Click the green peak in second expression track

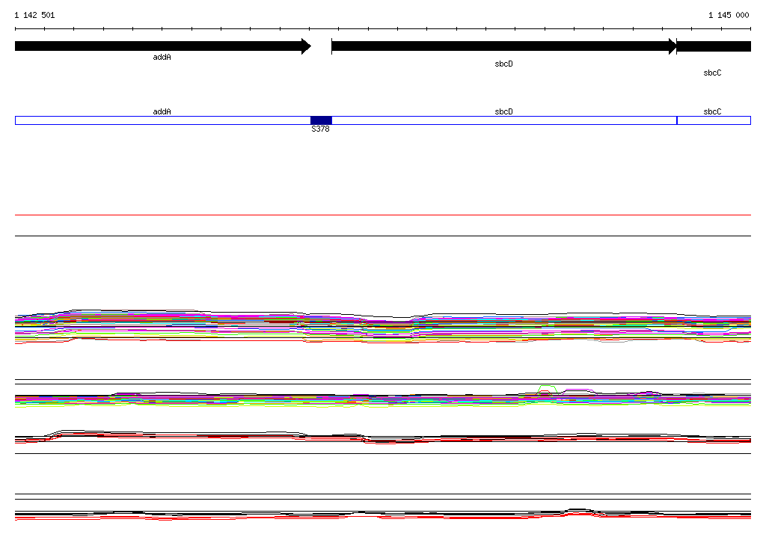coord(547,388)
